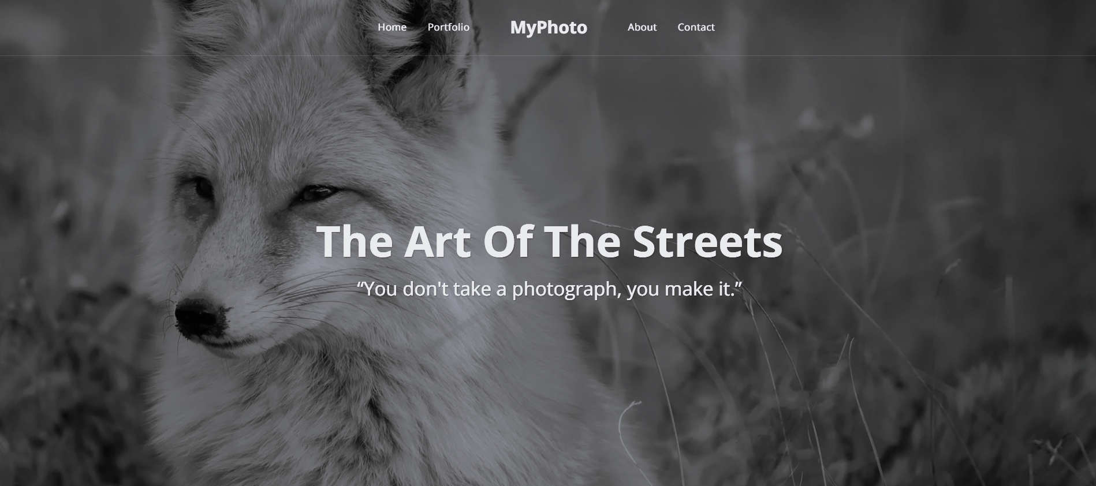
Task: Click the 'My' part of the logo
Action: click(523, 28)
